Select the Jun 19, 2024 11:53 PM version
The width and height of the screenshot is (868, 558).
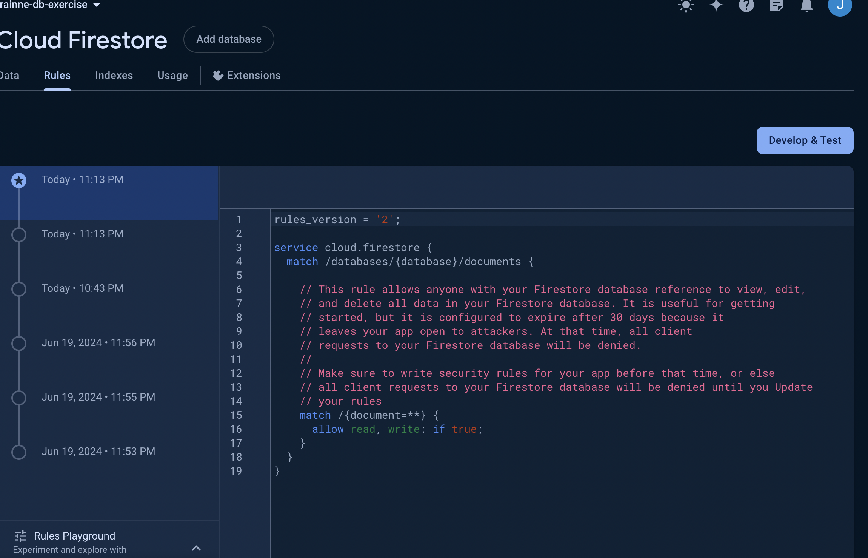pos(109,465)
